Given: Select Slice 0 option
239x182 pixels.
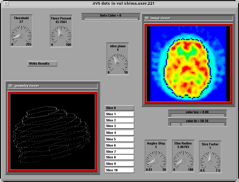Looking at the screenshot, I should coord(120,108).
